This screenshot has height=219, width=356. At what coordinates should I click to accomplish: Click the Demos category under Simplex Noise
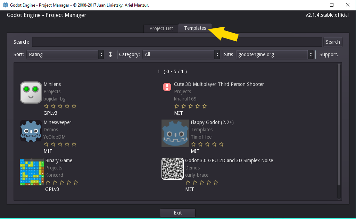pyautogui.click(x=192, y=168)
